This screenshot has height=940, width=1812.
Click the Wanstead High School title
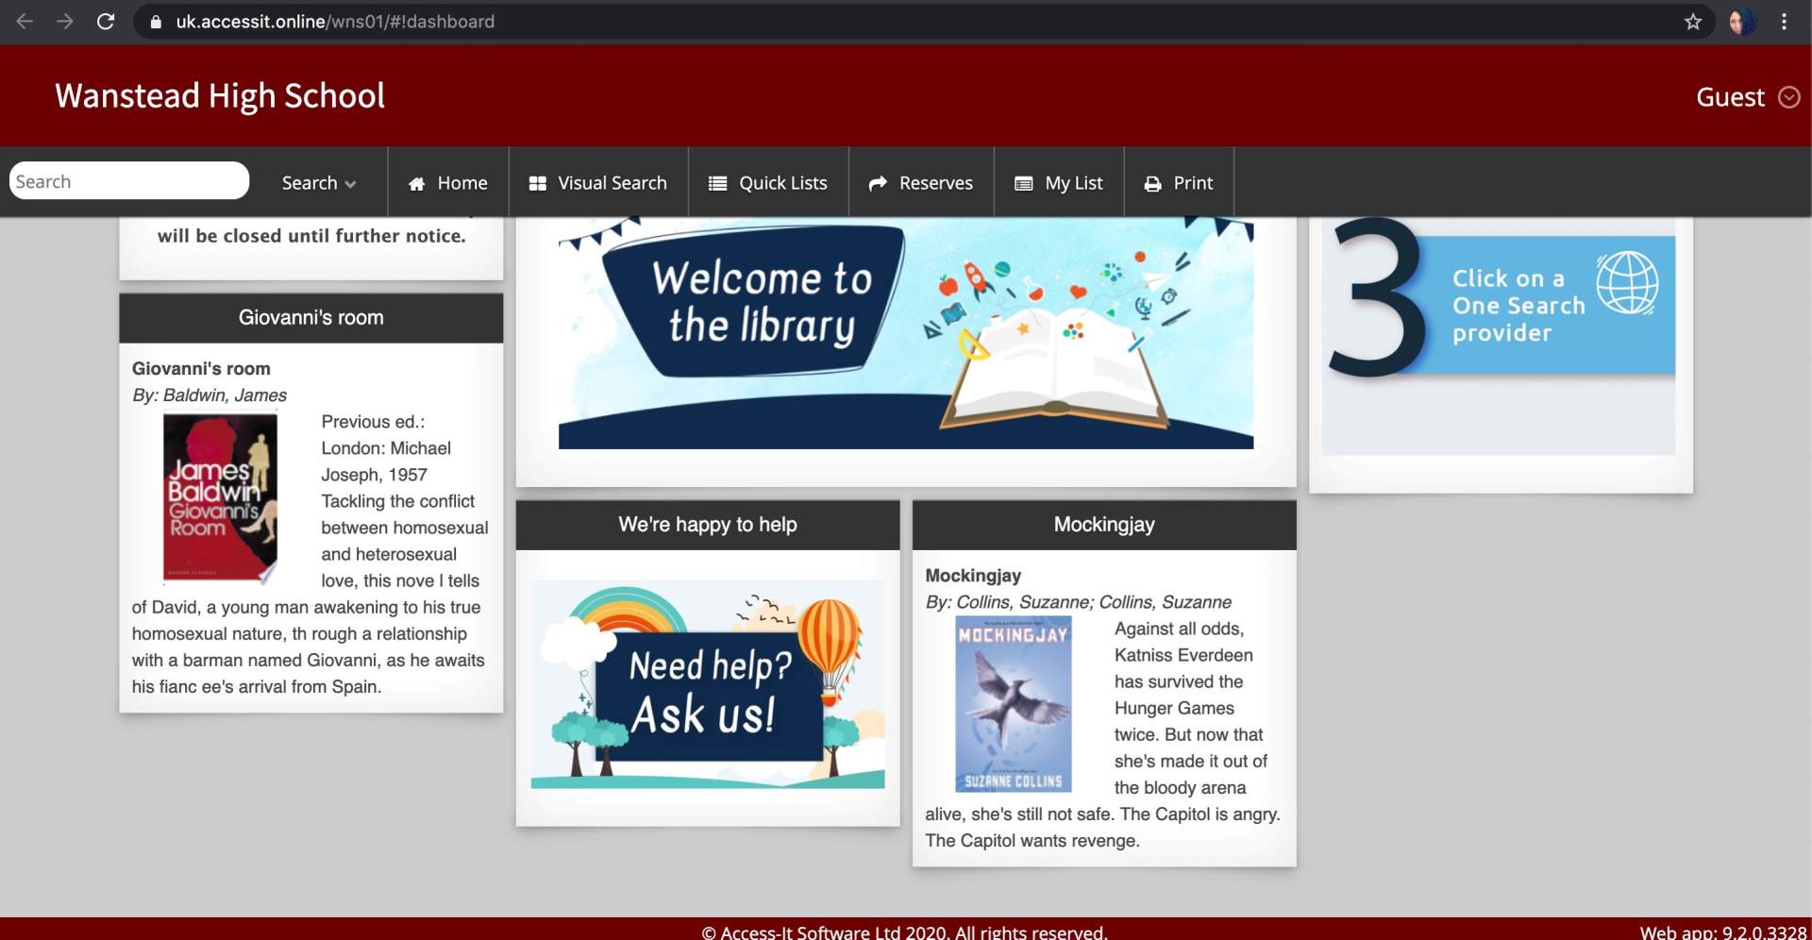[x=220, y=95]
